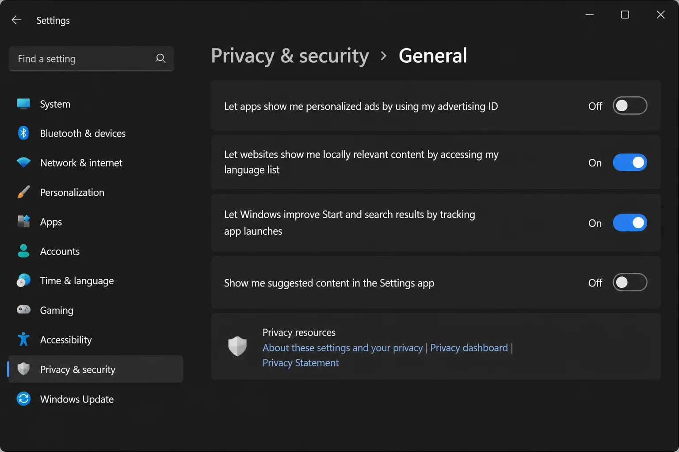679x452 pixels.
Task: Click the General page heading
Action: 433,56
